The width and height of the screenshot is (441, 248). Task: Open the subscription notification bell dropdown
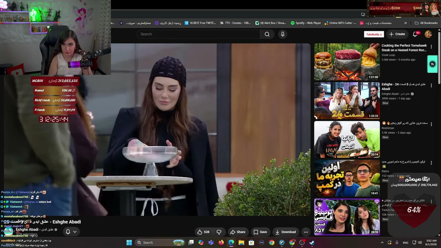(x=71, y=231)
